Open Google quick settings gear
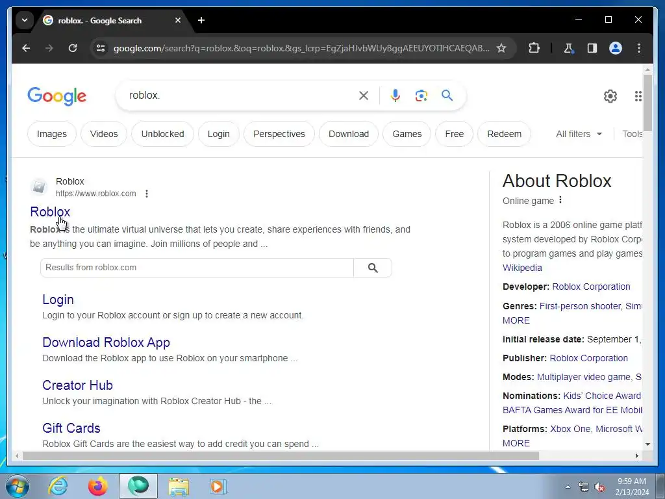 pos(610,96)
